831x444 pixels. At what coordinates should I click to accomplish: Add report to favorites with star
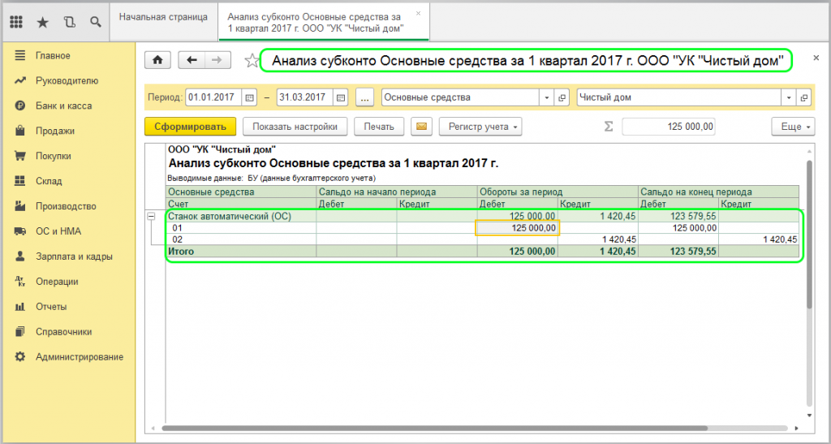coord(252,61)
